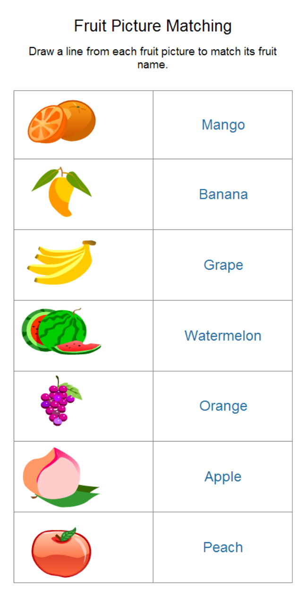
Task: Click the Peach text label
Action: (223, 547)
